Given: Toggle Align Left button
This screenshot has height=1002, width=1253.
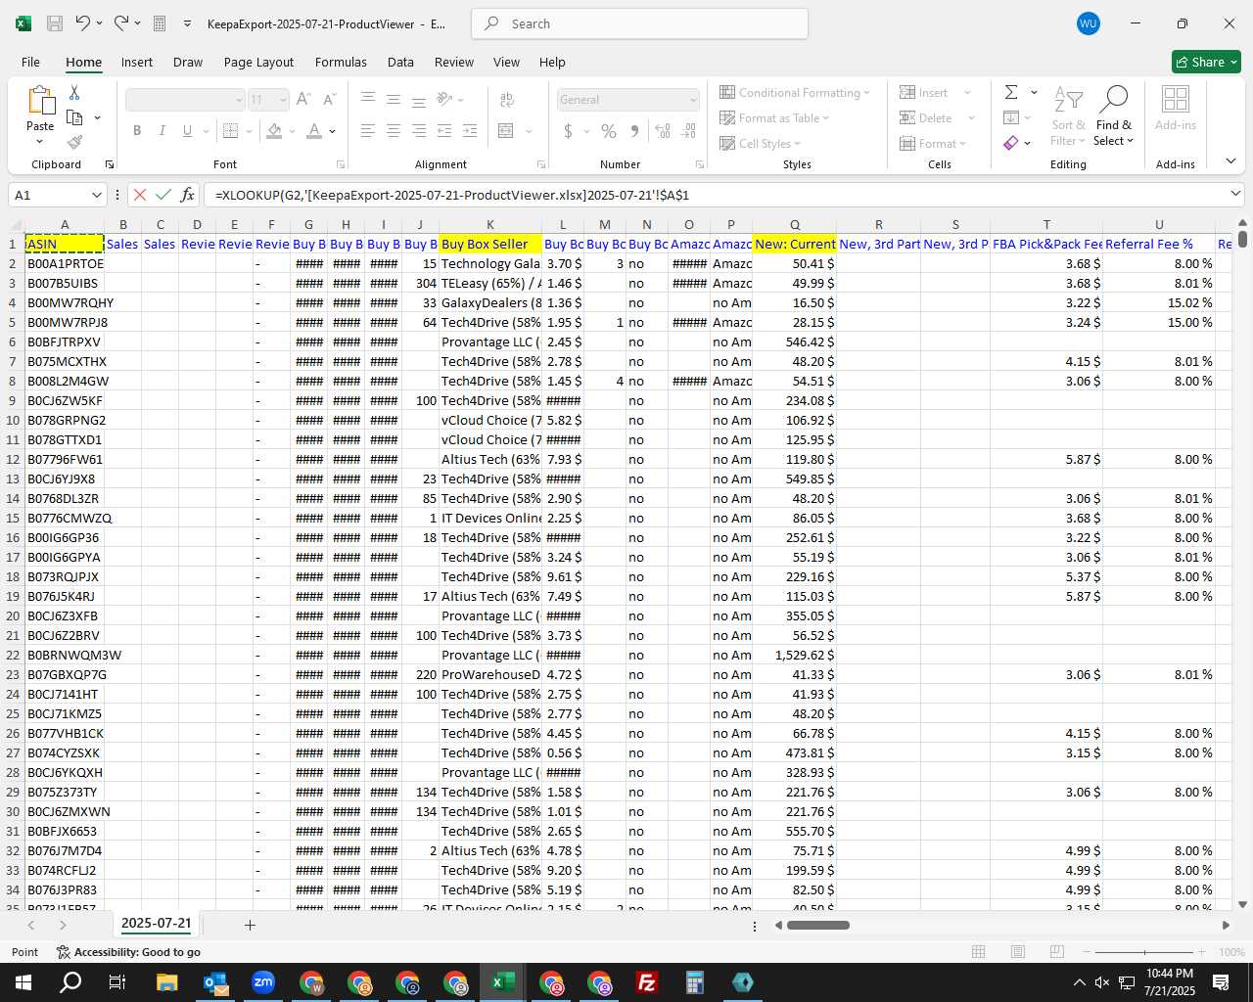Looking at the screenshot, I should click(x=367, y=130).
